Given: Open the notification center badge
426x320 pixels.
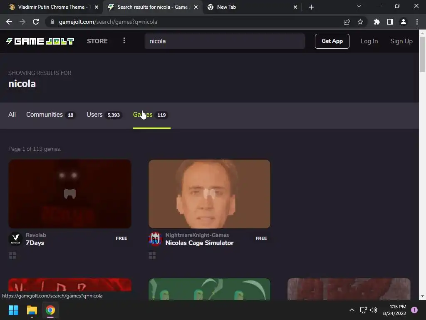Looking at the screenshot, I should click(414, 310).
